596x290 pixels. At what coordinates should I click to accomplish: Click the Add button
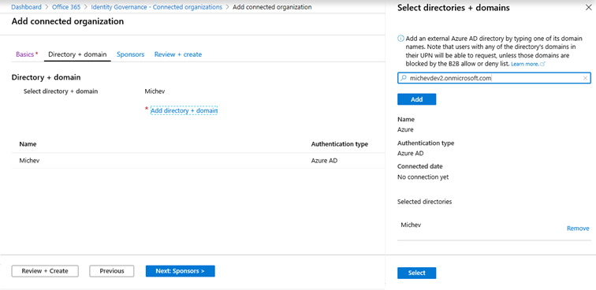coord(416,99)
